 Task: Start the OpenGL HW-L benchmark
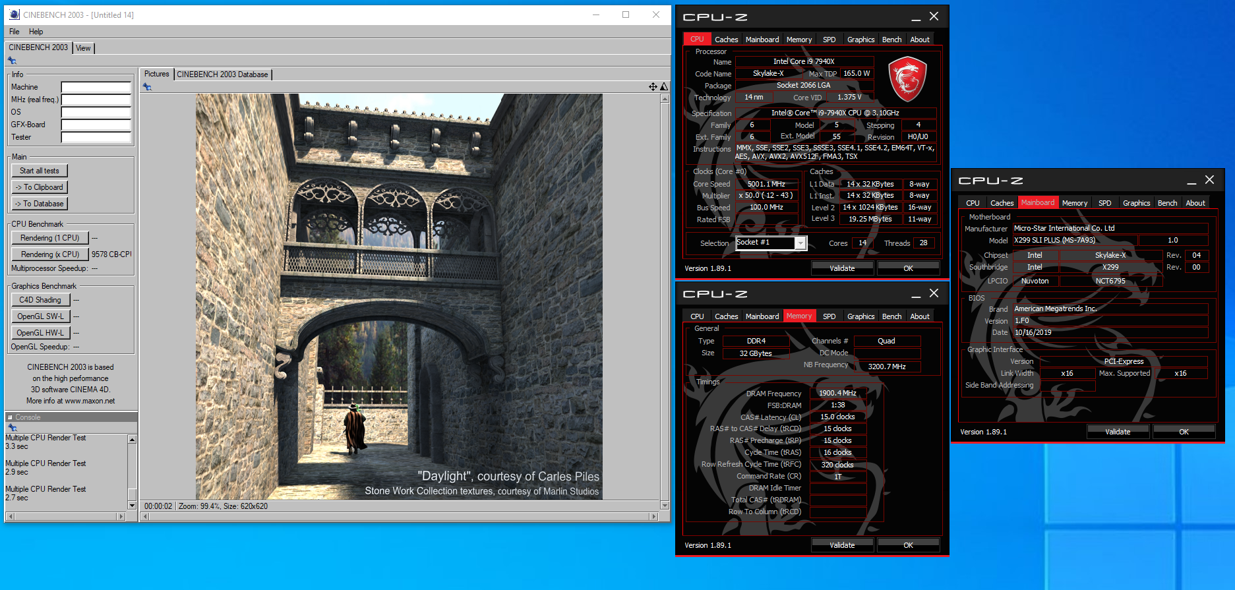click(x=40, y=333)
